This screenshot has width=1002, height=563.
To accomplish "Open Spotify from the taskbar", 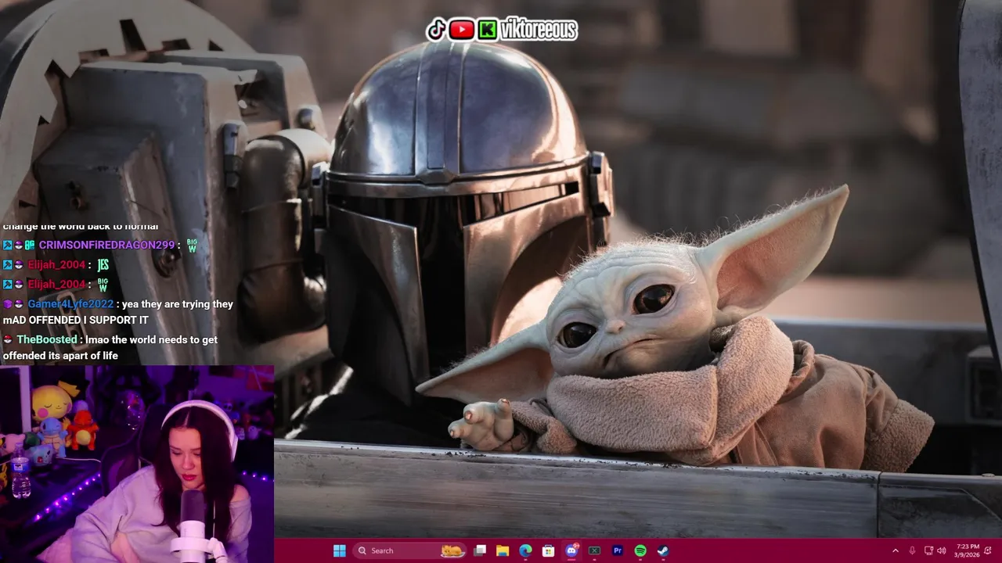I will coord(640,550).
